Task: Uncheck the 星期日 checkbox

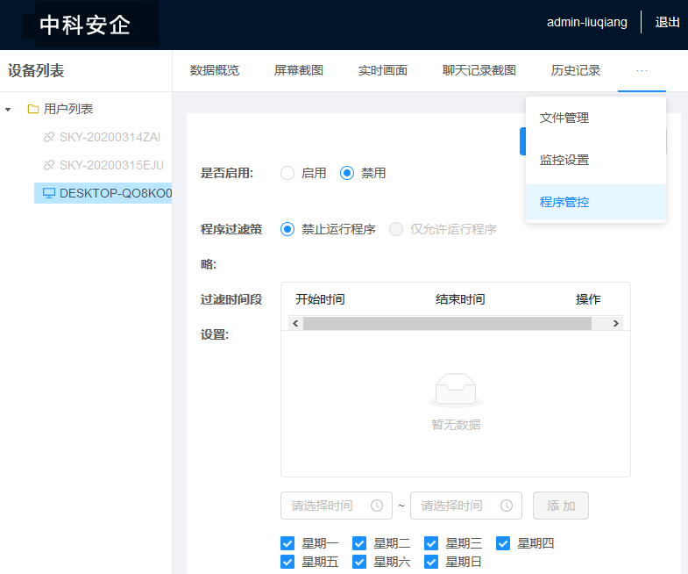Action: coord(431,562)
